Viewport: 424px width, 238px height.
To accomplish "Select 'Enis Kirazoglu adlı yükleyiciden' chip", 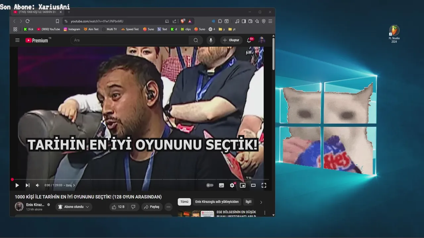I will click(x=217, y=202).
